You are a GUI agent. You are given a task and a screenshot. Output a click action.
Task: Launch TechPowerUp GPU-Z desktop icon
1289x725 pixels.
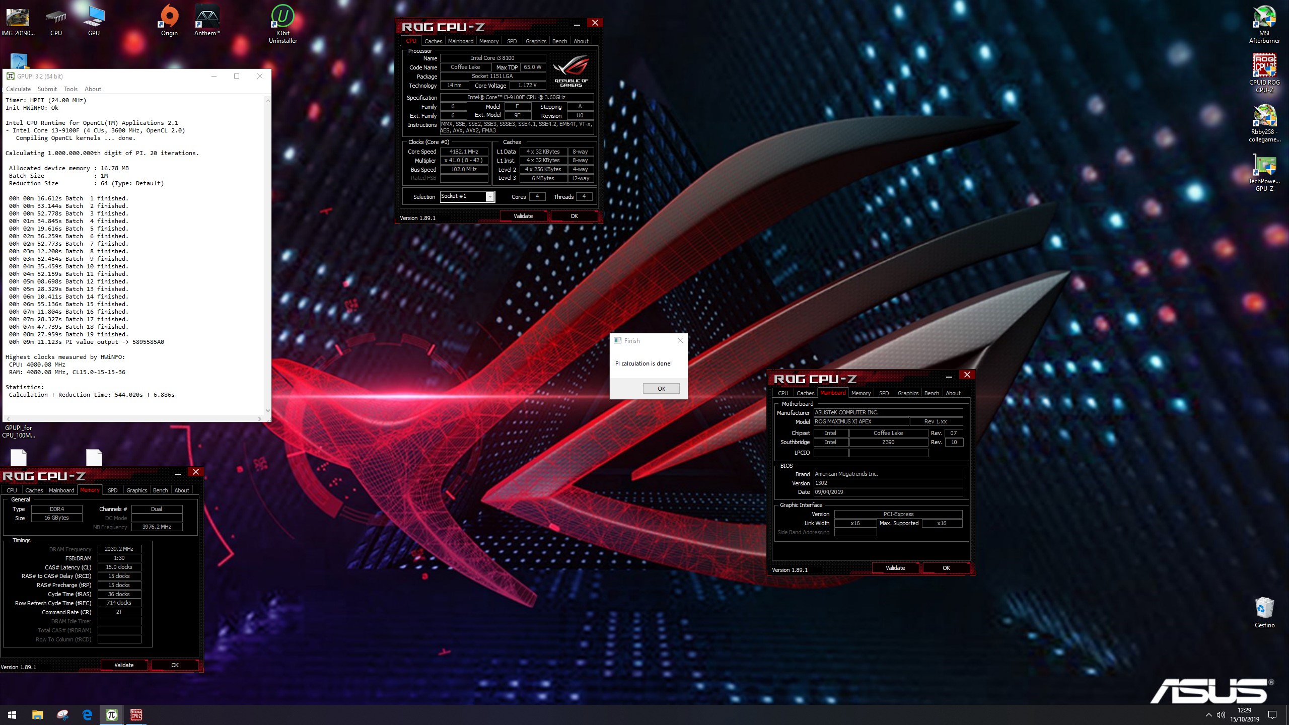click(1264, 173)
